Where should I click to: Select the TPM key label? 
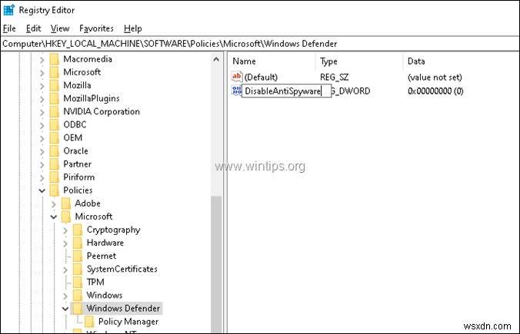(x=95, y=282)
